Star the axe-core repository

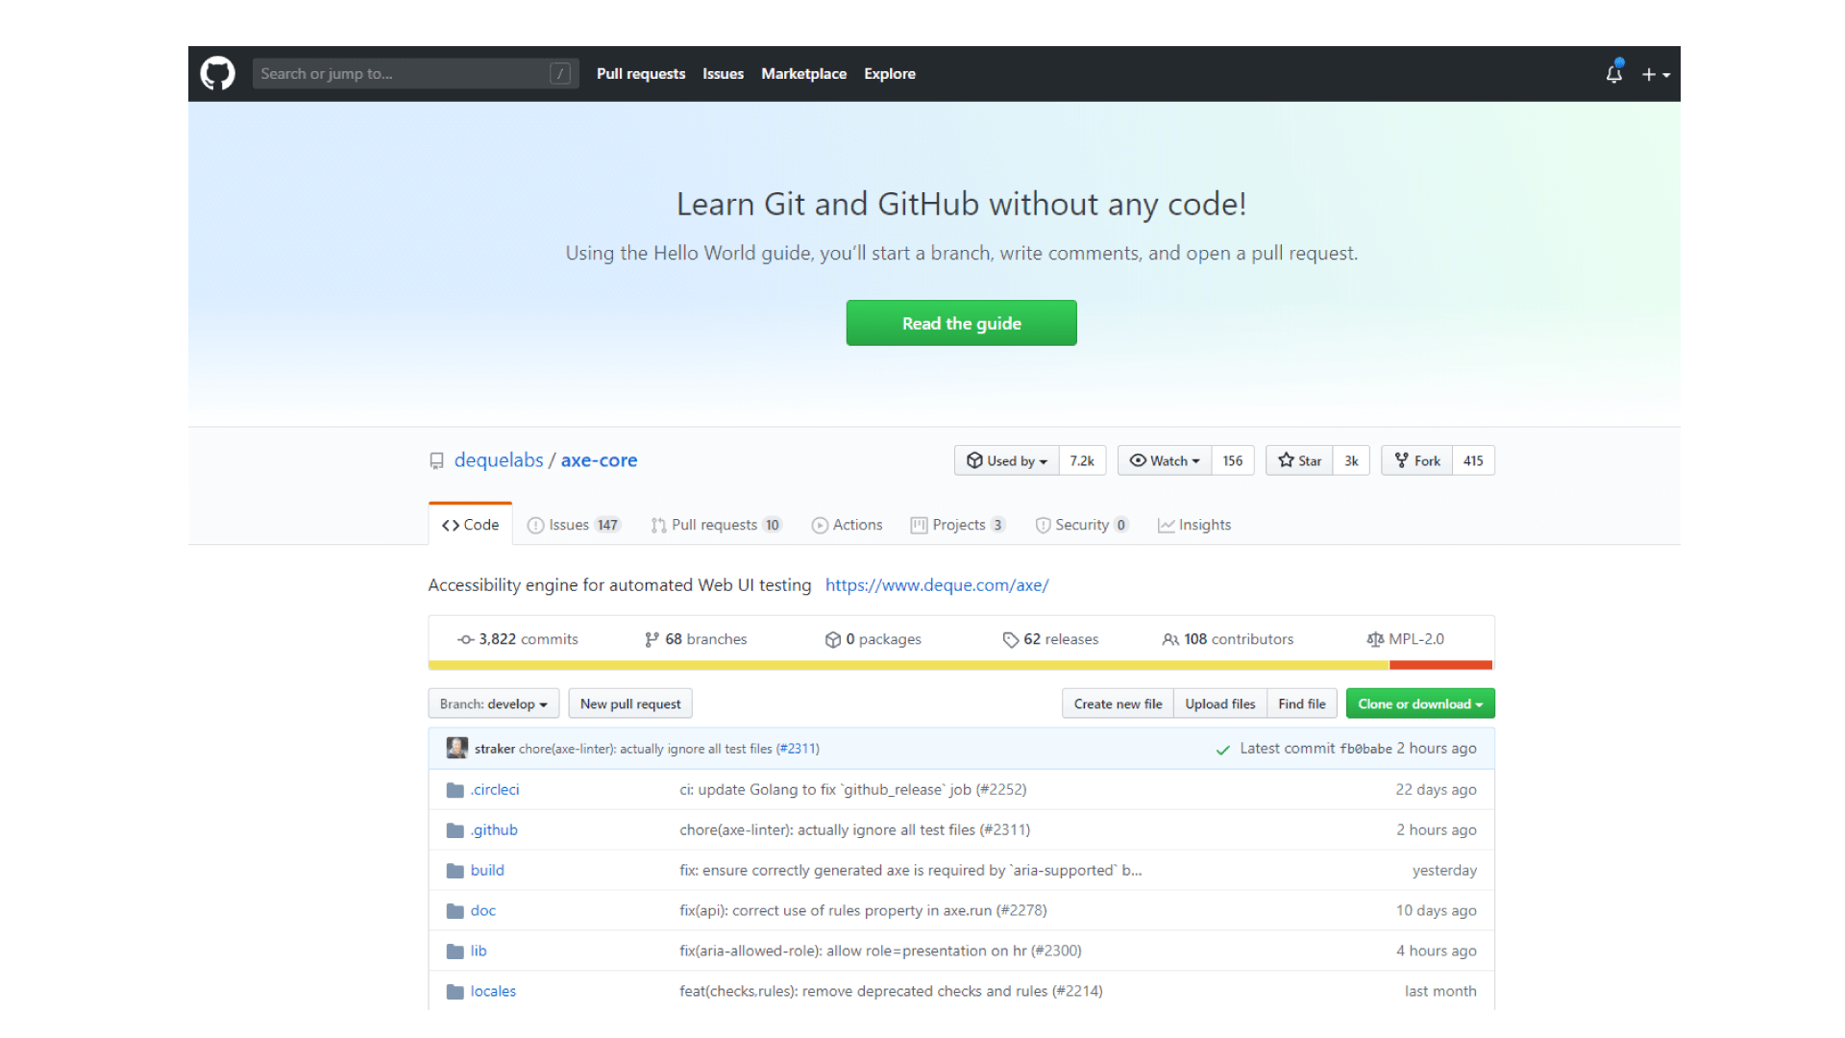click(1299, 460)
